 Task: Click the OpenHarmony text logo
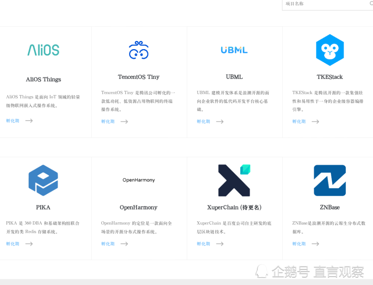click(139, 180)
